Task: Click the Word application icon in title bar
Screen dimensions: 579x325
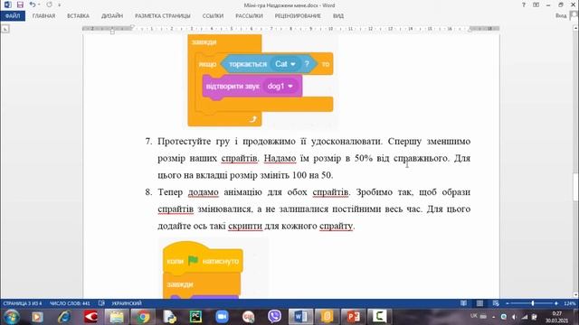Action: 7,5
